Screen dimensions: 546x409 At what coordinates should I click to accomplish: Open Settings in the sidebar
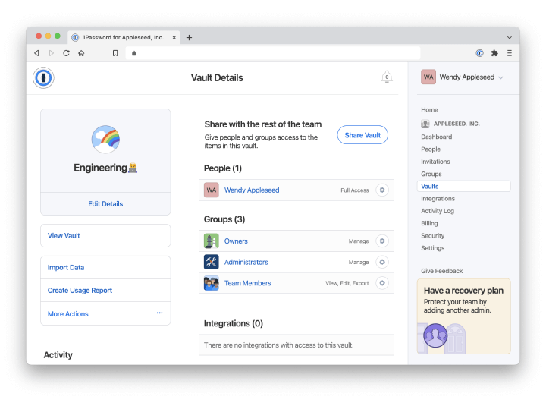click(x=432, y=248)
